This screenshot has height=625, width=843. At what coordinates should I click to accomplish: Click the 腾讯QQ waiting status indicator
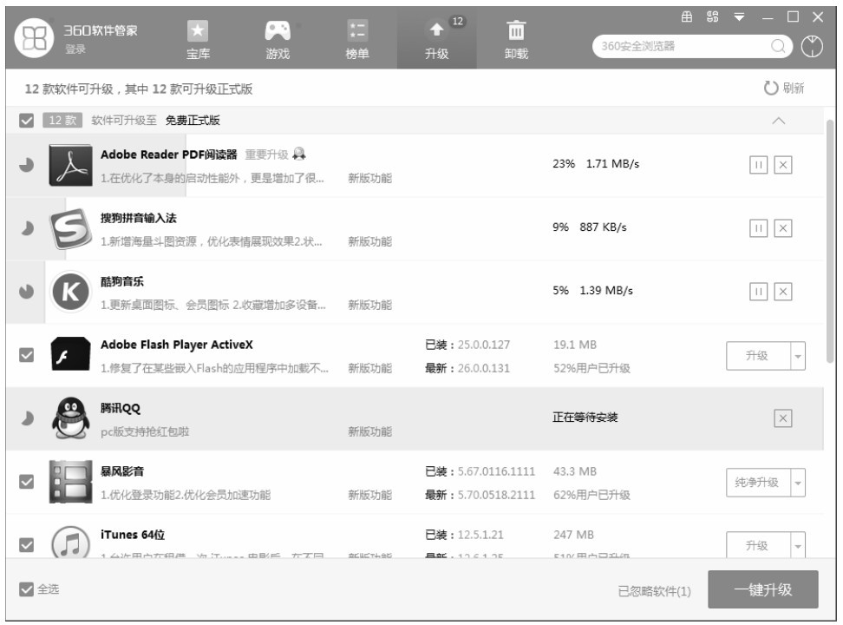pos(26,418)
